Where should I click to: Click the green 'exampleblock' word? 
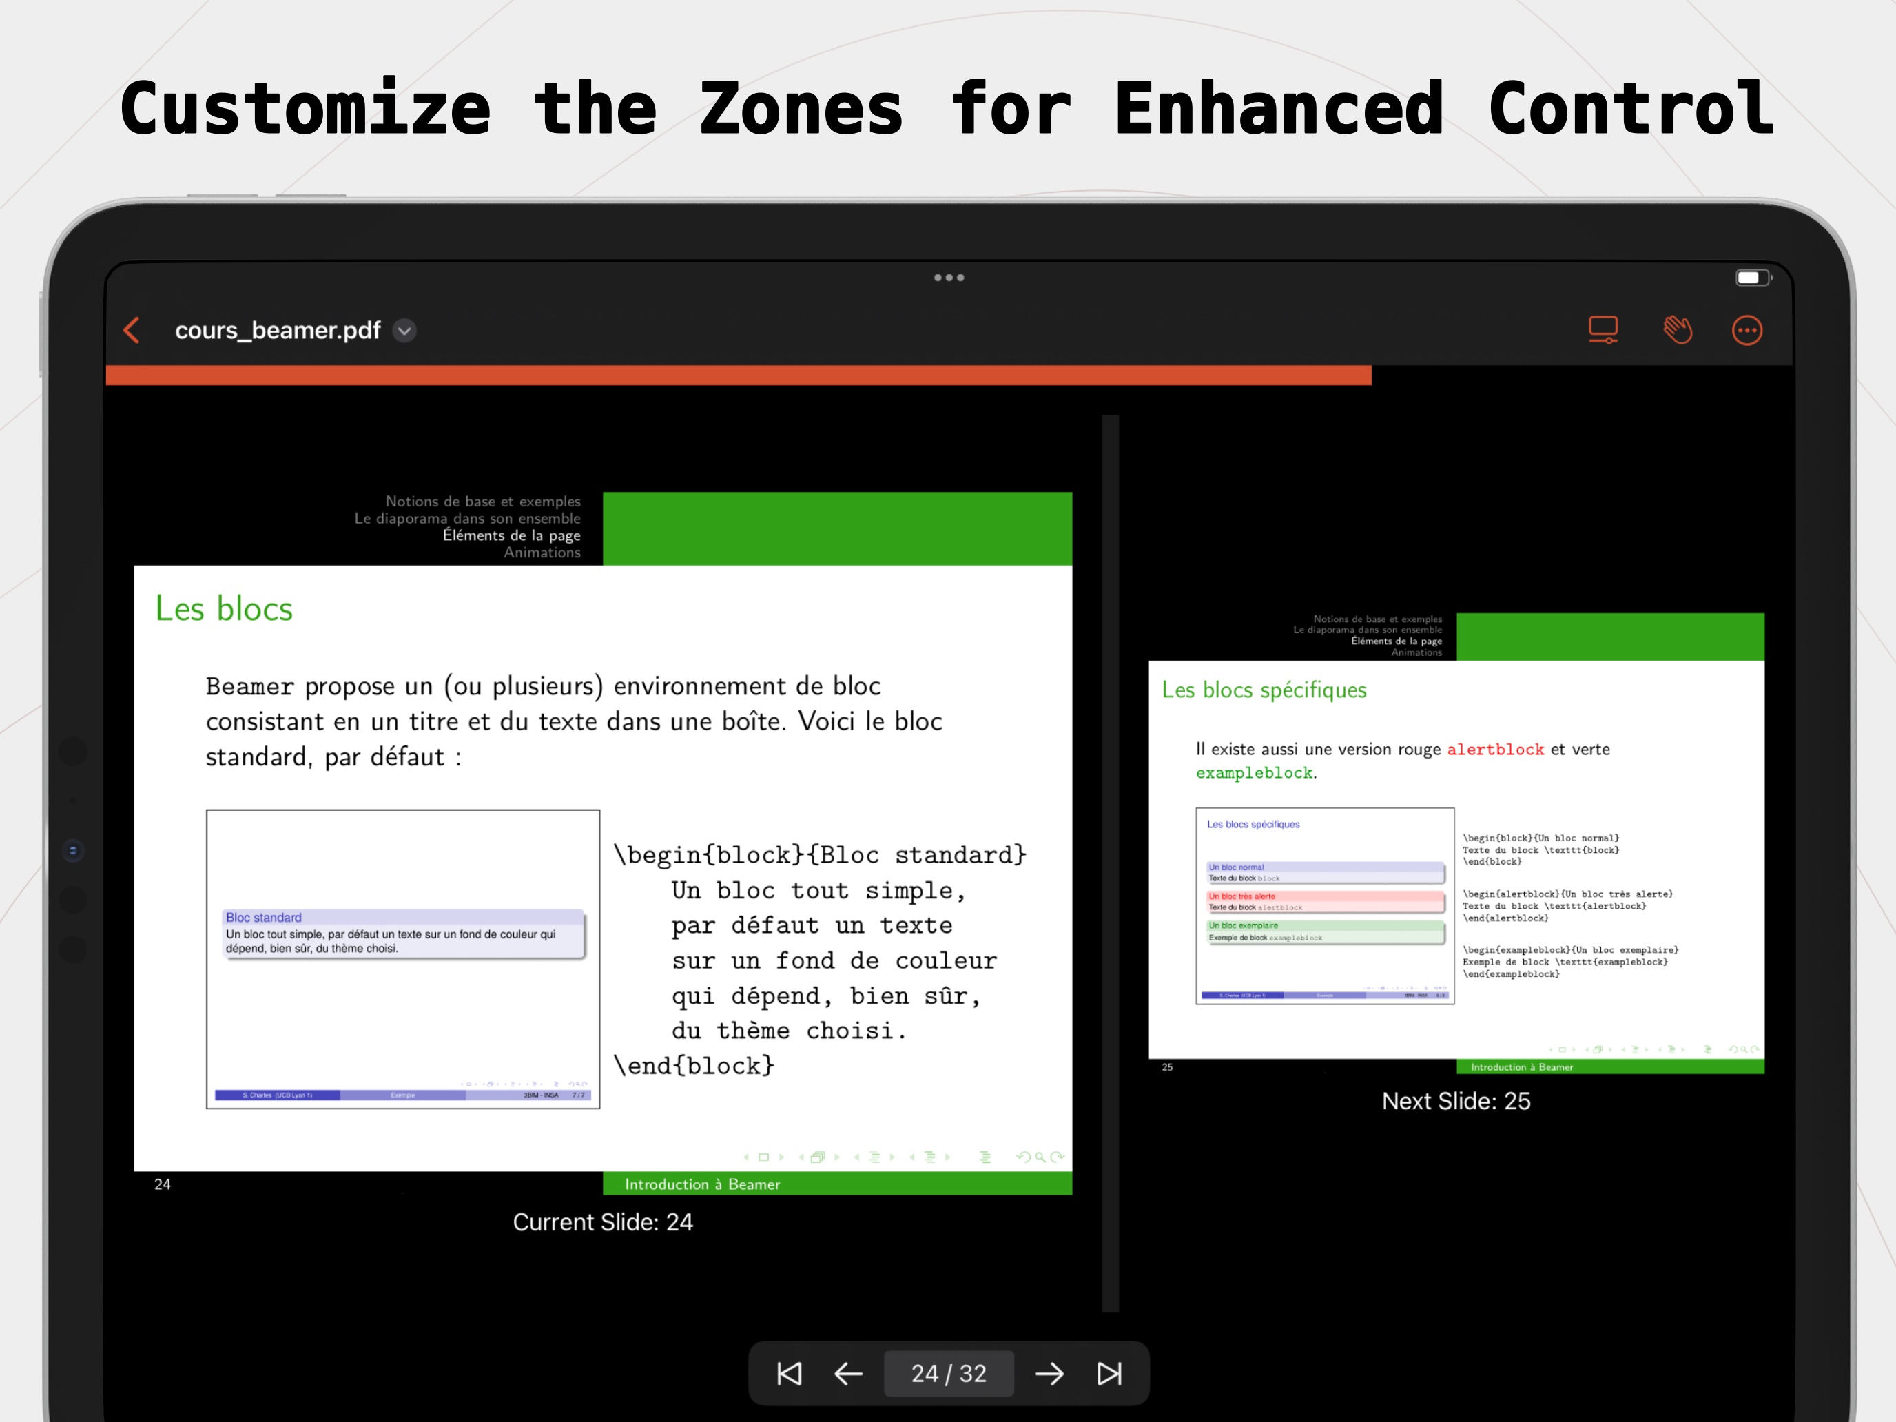click(1254, 773)
